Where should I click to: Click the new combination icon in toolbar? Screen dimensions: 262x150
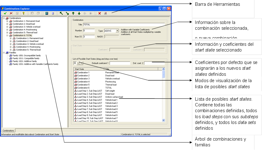106,13
